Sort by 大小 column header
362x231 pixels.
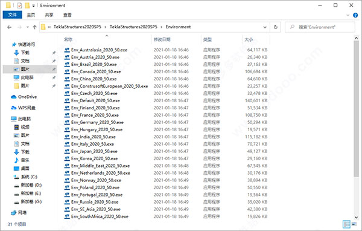point(249,39)
